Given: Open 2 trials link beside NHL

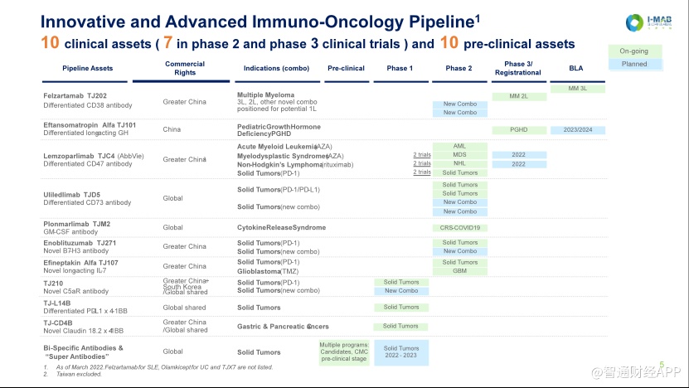Looking at the screenshot, I should [x=422, y=163].
